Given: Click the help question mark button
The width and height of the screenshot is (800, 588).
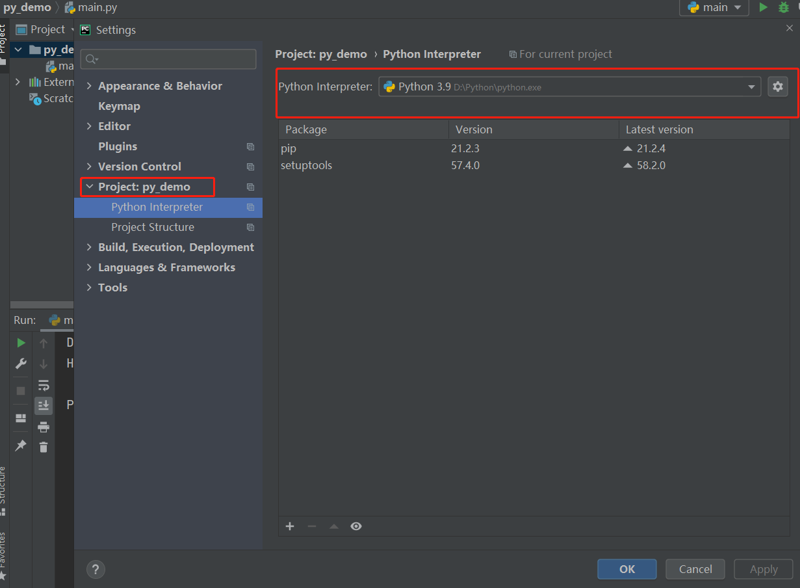Looking at the screenshot, I should click(96, 569).
